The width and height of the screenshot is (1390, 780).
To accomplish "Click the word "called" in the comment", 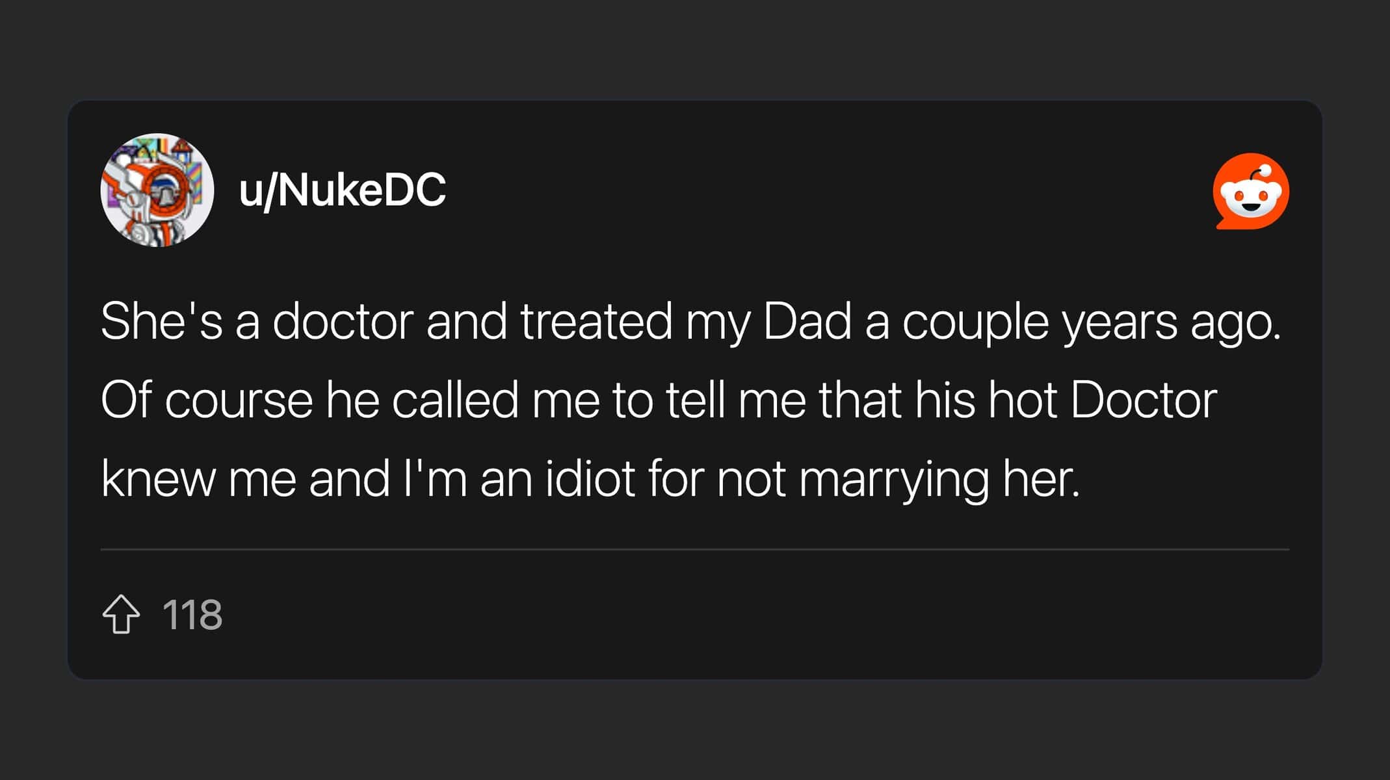I will coord(455,400).
